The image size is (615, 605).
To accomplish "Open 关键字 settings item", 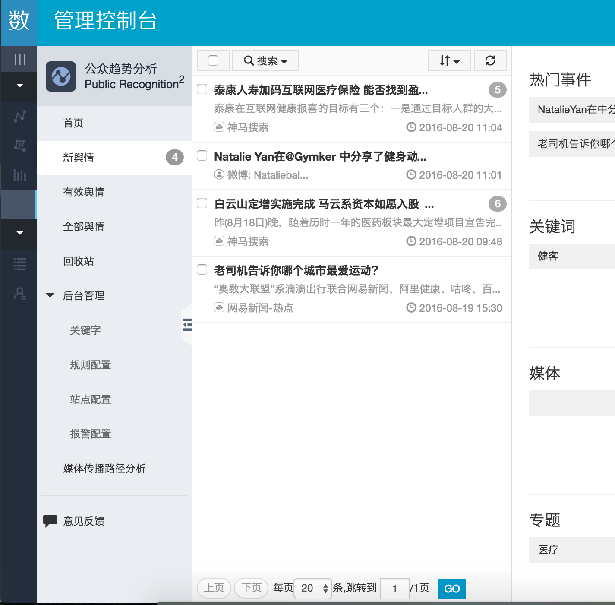I will (x=85, y=330).
